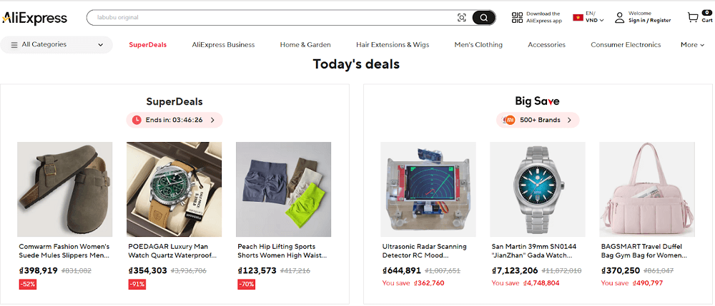Click the search input field
Screen dimensions: 715x306
point(272,18)
